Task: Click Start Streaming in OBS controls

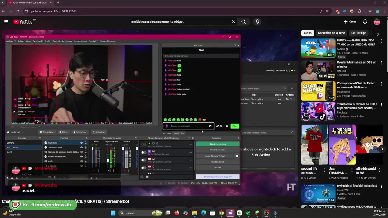Action: (x=218, y=144)
